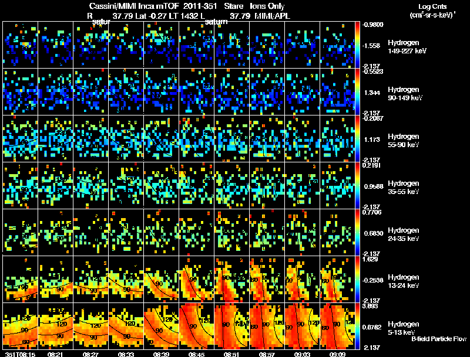Click the '08:57' time label
Image resolution: width=470 pixels, height=357 pixels.
267,354
